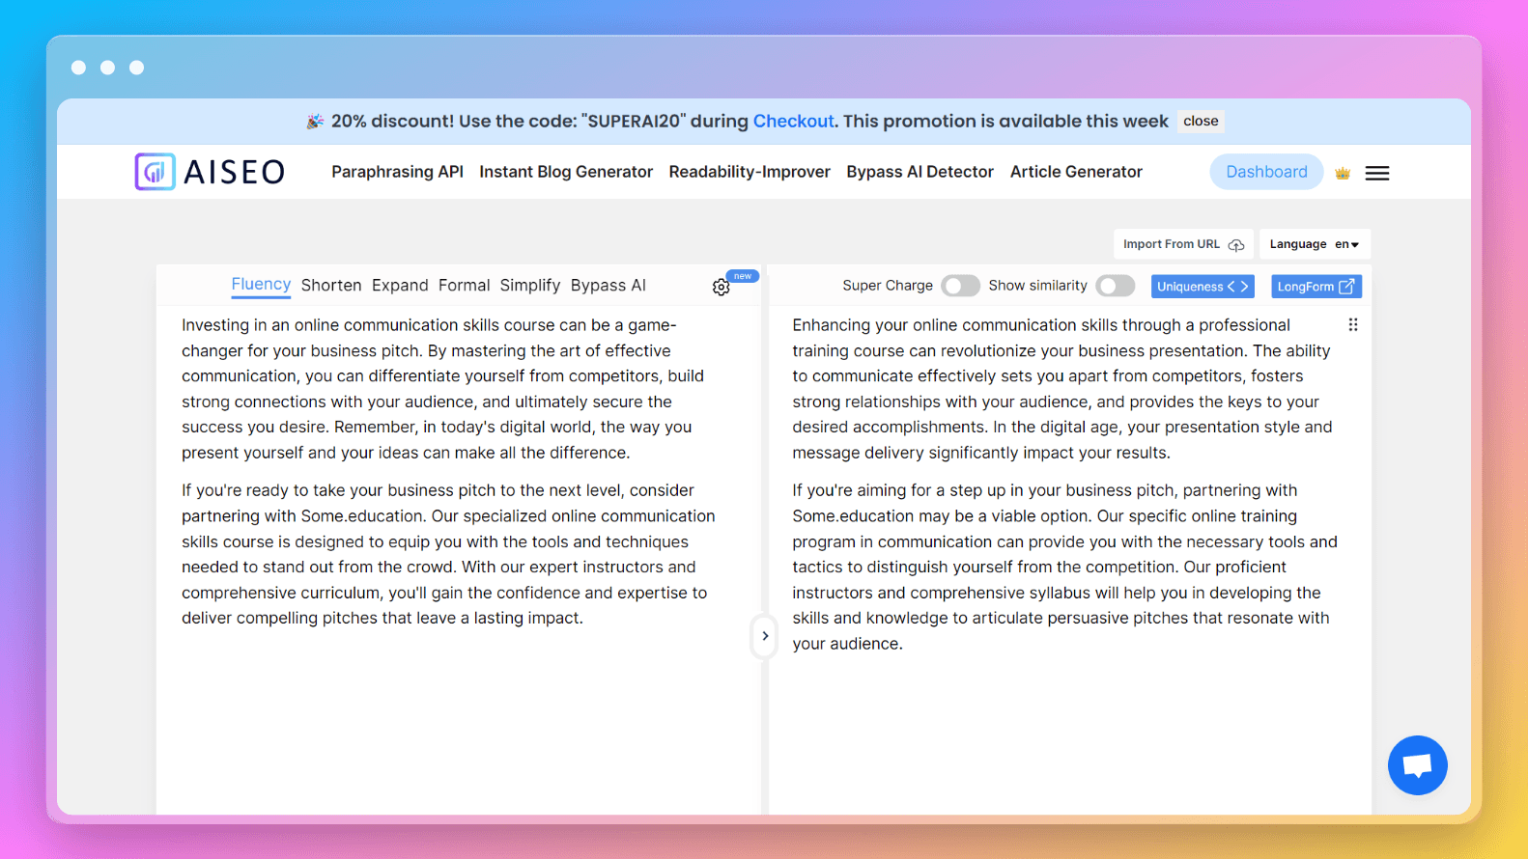Click the AISEO logo icon

(155, 172)
